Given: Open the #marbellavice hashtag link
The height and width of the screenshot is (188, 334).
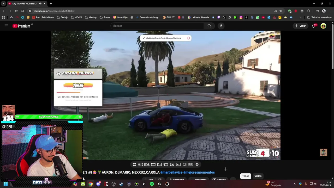Looking at the screenshot, I should [171, 172].
